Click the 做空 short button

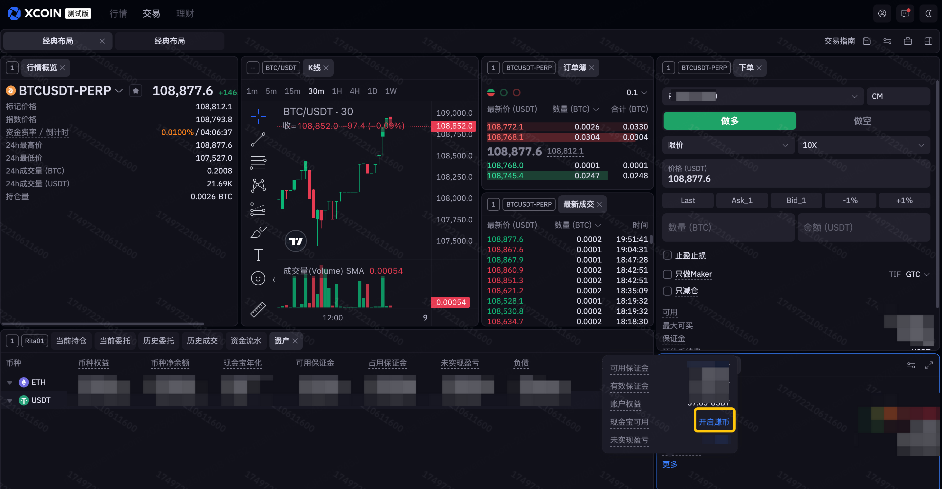coord(862,120)
